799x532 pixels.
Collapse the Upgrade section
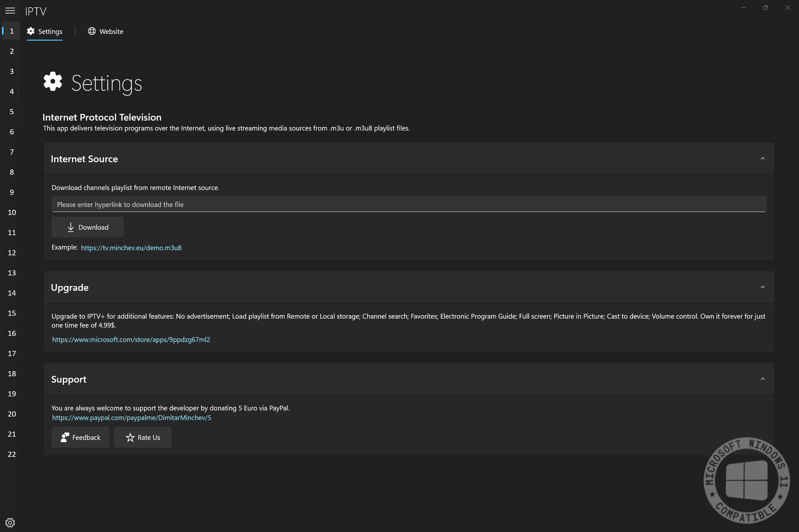762,287
